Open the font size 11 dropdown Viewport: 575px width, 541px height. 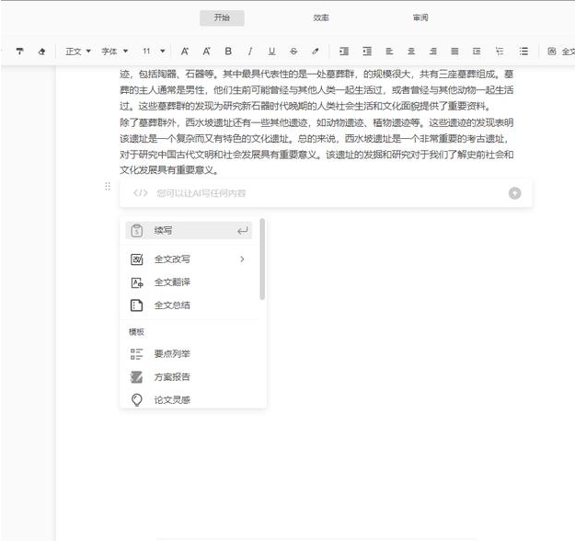click(x=154, y=52)
